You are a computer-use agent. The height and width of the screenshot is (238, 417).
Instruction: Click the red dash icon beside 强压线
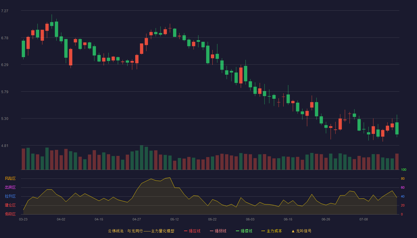coord(186,231)
